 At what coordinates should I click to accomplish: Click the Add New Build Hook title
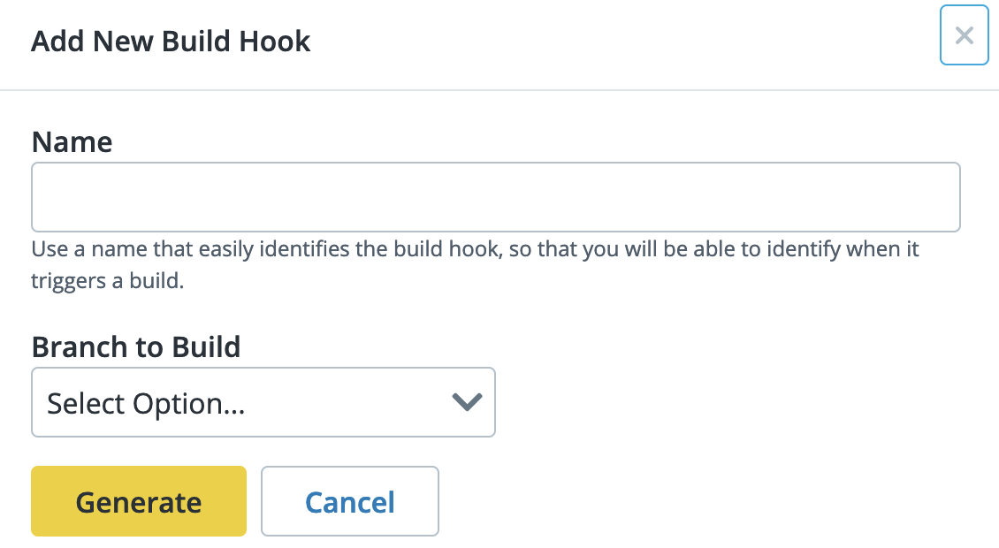[172, 41]
